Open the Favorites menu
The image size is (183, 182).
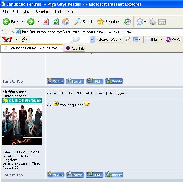tap(42, 12)
